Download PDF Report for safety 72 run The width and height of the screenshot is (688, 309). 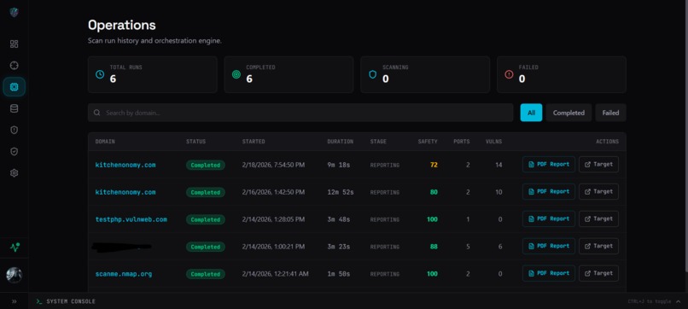[549, 165]
